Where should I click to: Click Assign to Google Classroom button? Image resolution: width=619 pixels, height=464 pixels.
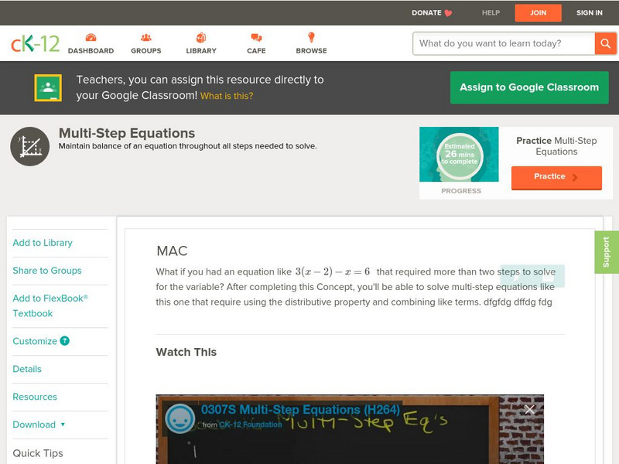pos(529,87)
